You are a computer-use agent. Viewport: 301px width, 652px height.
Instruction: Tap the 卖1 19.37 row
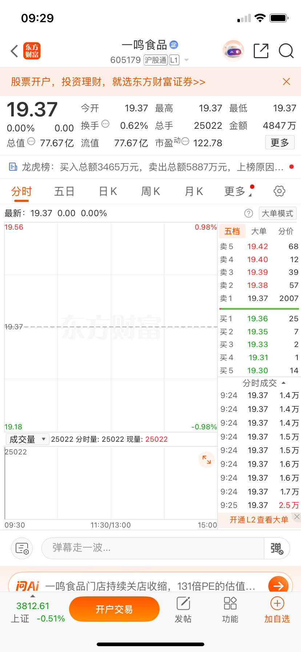[x=259, y=298]
